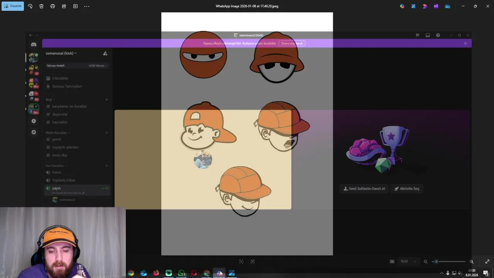Open the notification center icon on the taskbar
This screenshot has height=278, width=494.
(x=486, y=273)
